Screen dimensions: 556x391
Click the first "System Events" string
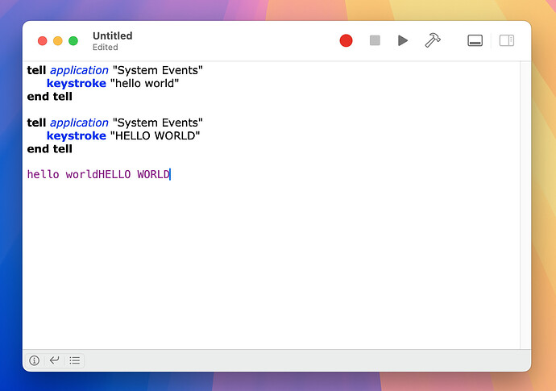pyautogui.click(x=158, y=70)
